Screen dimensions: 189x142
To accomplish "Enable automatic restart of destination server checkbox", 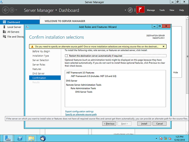I will click(x=66, y=56).
